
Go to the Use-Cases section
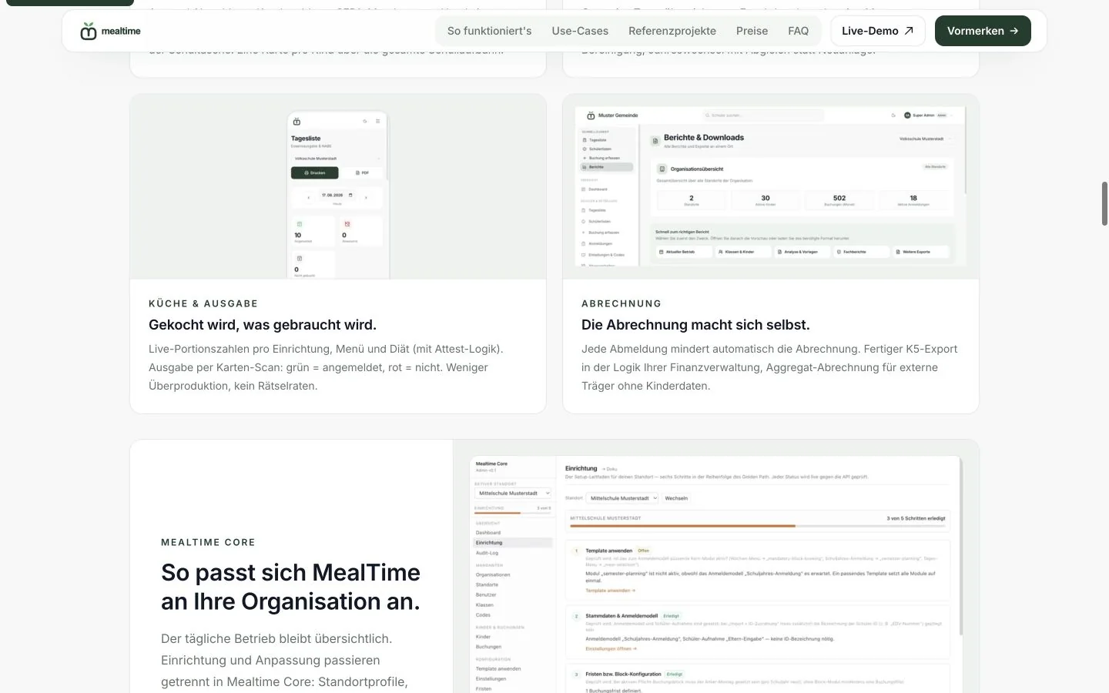click(x=580, y=31)
